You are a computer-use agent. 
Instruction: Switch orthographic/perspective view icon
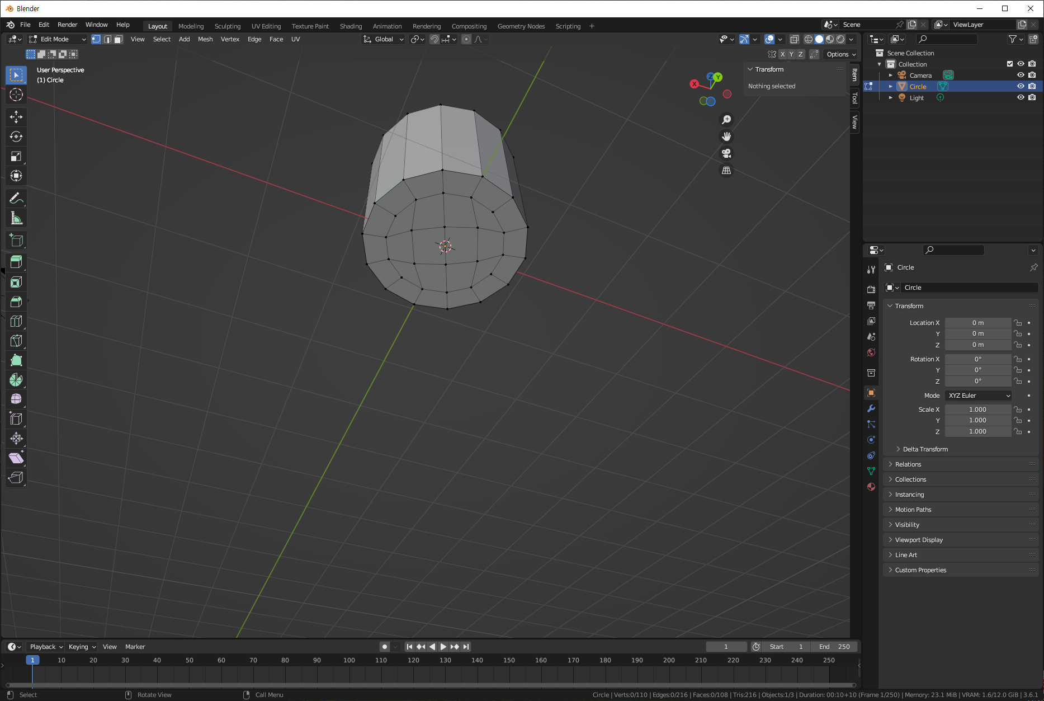pos(726,171)
